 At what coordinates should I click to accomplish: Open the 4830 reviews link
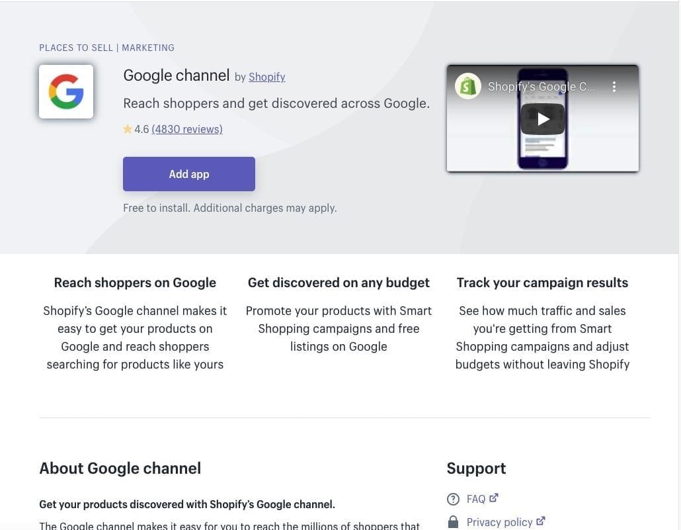tap(187, 130)
